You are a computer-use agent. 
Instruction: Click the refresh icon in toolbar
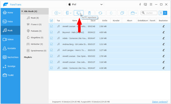(x=100, y=13)
